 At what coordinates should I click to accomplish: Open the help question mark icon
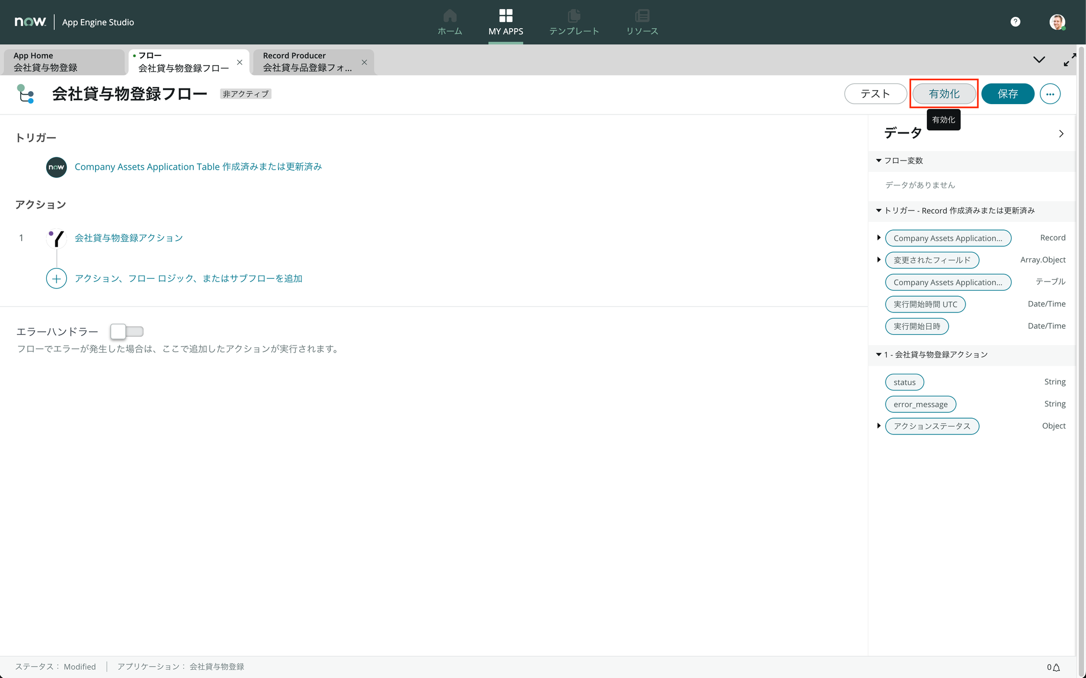[x=1015, y=22]
